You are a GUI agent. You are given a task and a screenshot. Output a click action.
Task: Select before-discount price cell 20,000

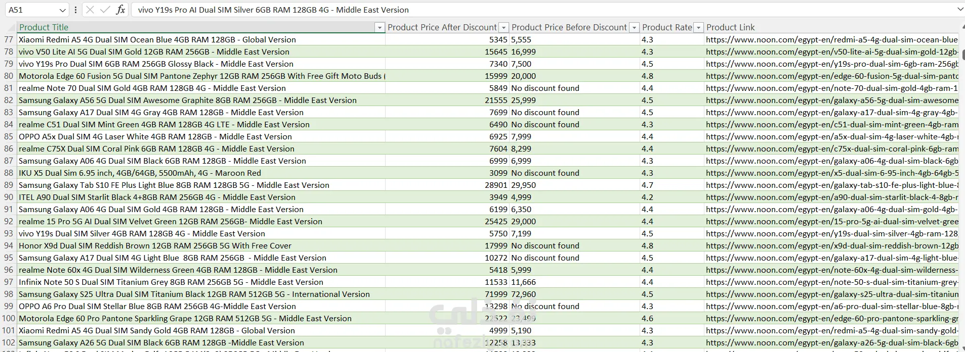tap(574, 76)
